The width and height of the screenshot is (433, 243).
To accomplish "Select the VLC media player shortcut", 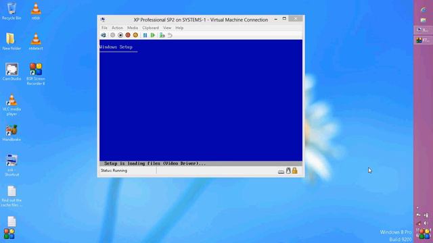I will pyautogui.click(x=12, y=105).
